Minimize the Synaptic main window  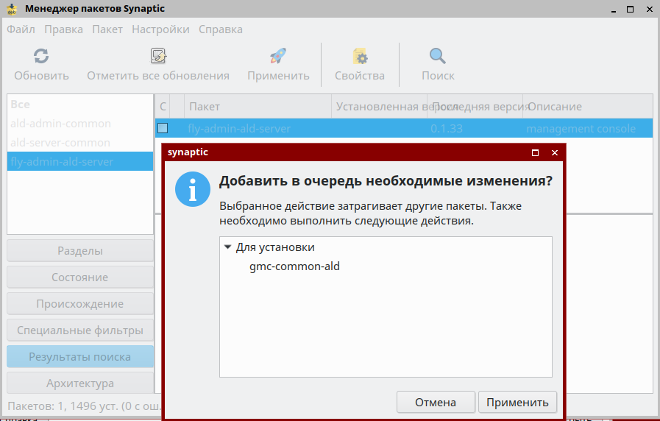click(x=614, y=10)
